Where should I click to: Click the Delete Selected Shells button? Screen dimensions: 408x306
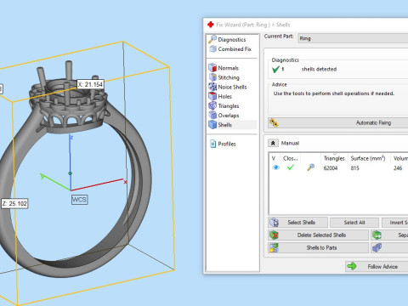pyautogui.click(x=319, y=235)
